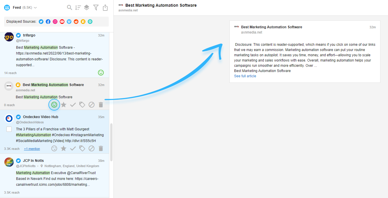
Task: Click the Nottingham, England location text
Action: 72,166
